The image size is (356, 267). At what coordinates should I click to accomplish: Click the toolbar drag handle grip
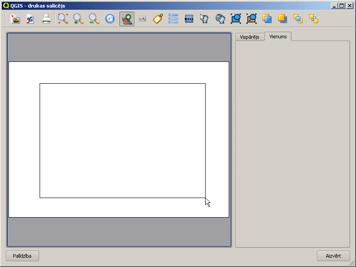click(6, 19)
